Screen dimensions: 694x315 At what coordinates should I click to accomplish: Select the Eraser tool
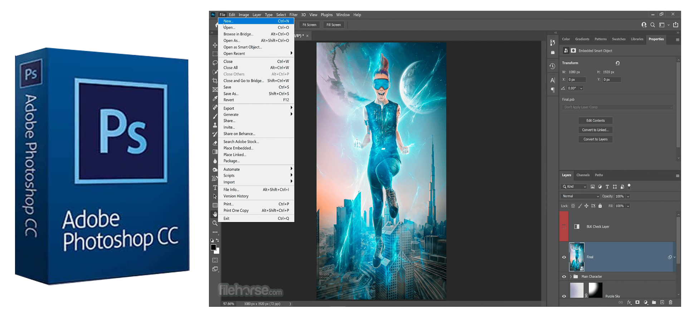pyautogui.click(x=215, y=143)
